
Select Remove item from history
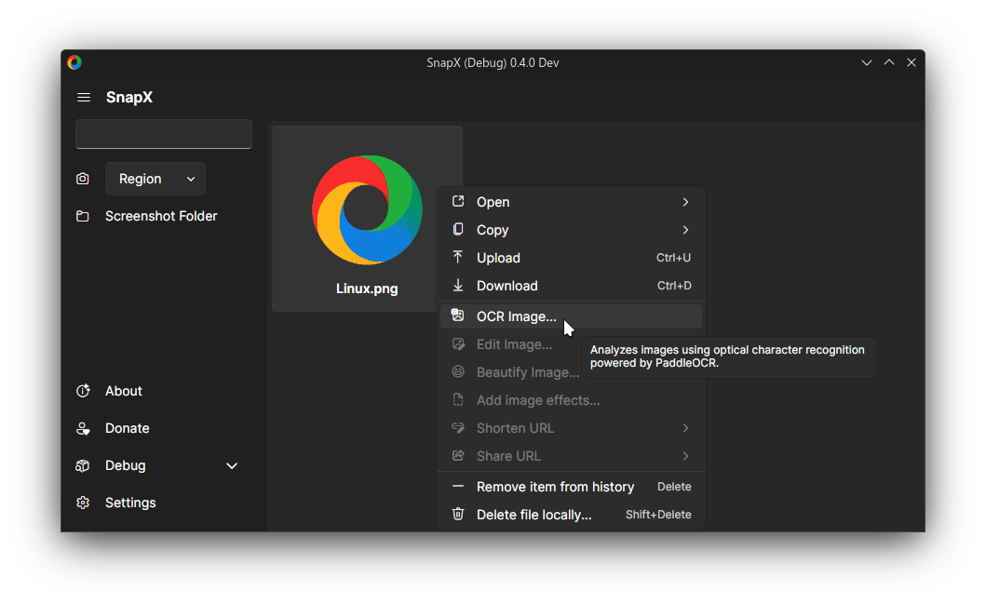click(x=555, y=487)
